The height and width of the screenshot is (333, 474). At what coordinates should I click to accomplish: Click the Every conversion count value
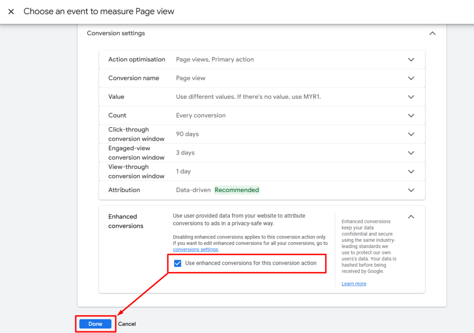click(201, 115)
